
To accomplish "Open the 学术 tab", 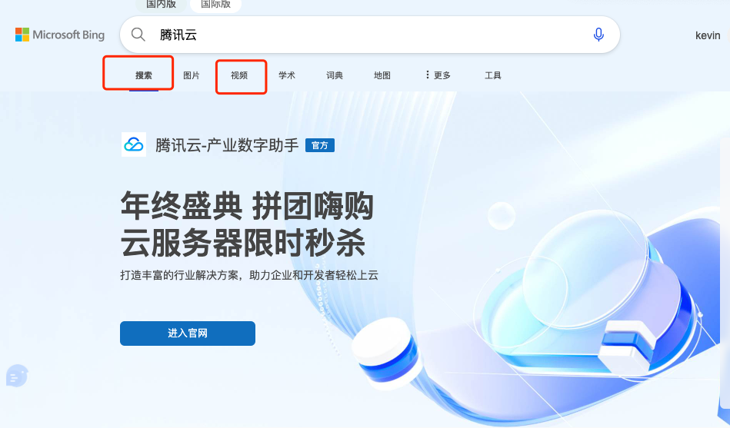I will tap(287, 75).
